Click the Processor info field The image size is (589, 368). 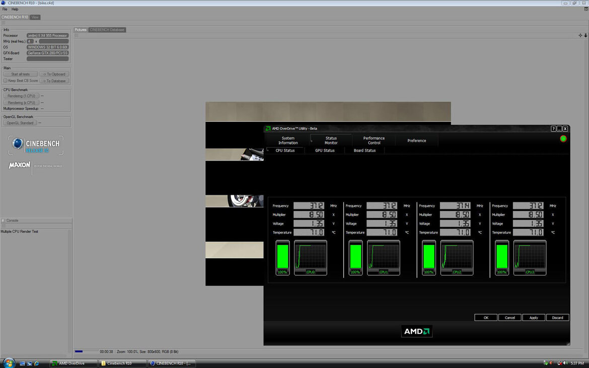[47, 35]
